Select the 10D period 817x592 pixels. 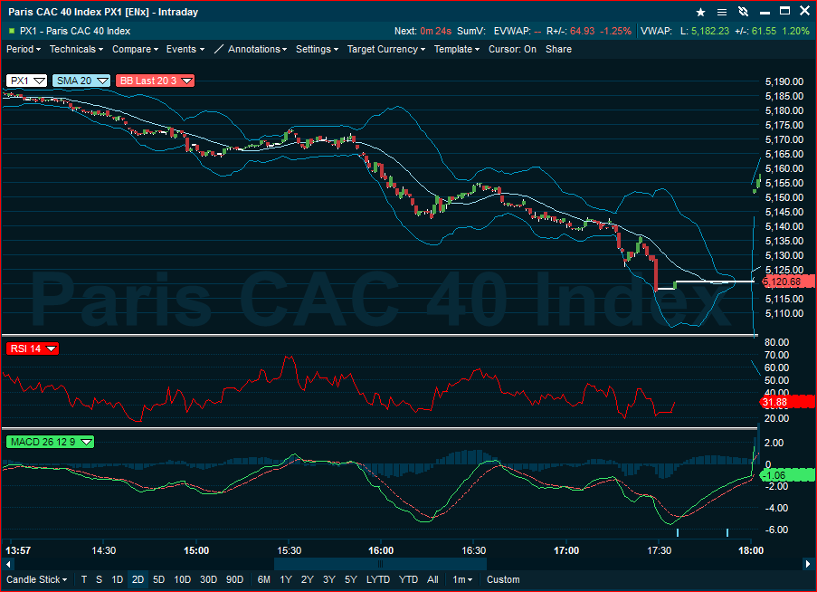pos(183,579)
